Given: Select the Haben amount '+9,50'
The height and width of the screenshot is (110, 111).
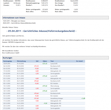Looking at the screenshot, I should (x=45, y=103).
